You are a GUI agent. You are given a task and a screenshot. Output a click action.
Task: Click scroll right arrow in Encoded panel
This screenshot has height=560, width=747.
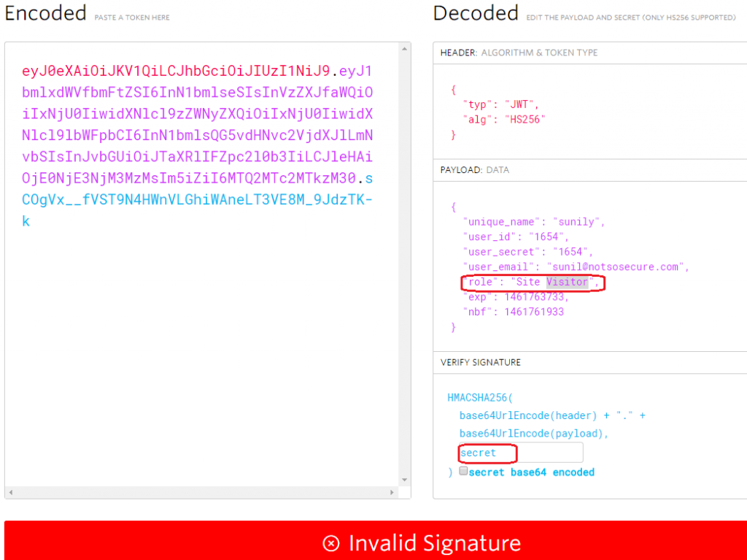pos(392,492)
